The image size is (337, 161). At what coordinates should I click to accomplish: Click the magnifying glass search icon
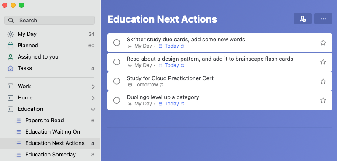pos(11,20)
